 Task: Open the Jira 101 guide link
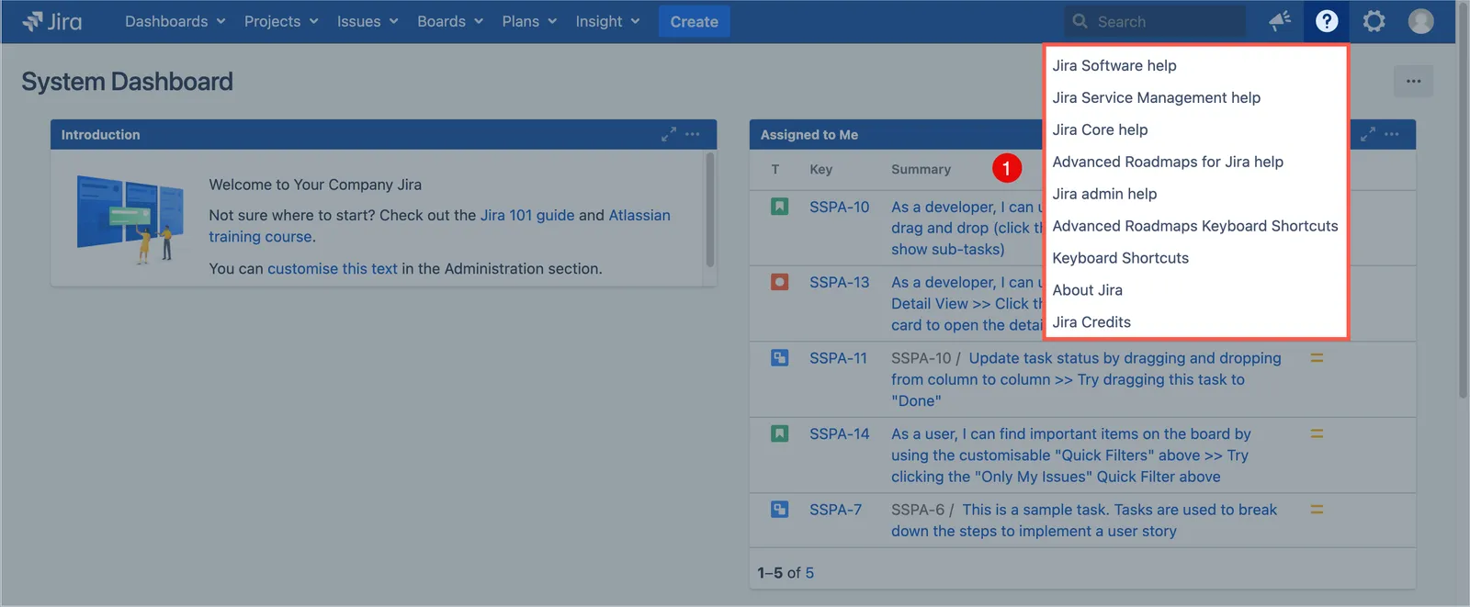527,215
